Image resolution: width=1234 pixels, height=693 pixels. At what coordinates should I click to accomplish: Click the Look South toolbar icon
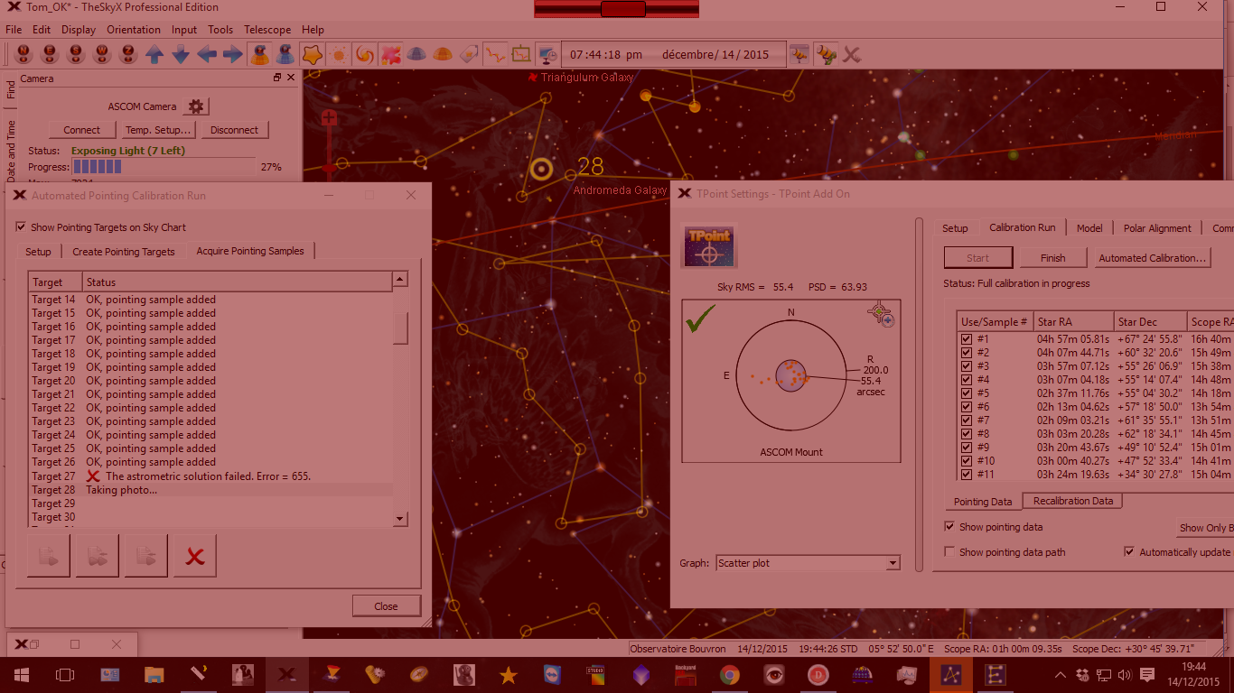pyautogui.click(x=76, y=54)
